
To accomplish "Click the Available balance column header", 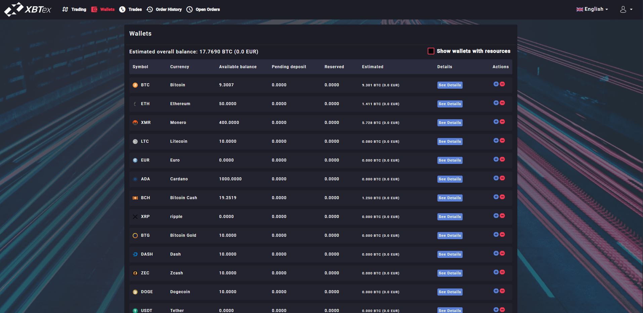I will 238,67.
